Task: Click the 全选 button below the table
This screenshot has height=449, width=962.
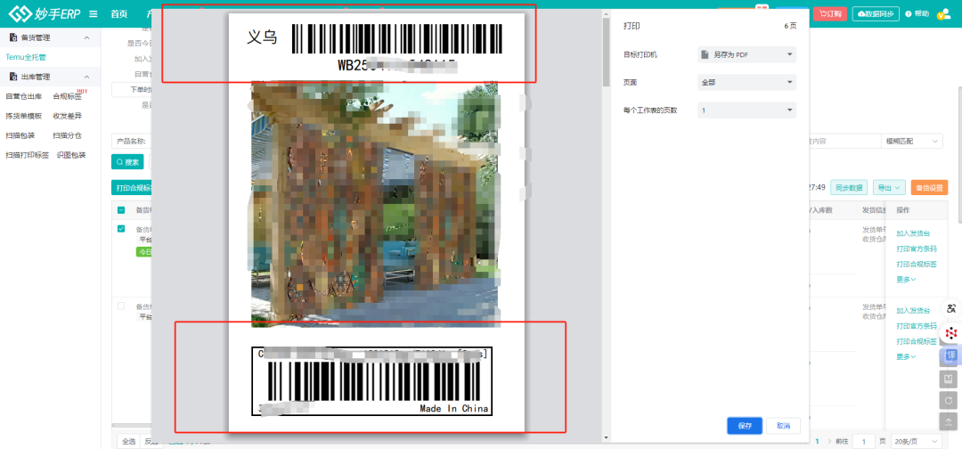Action: coord(128,441)
